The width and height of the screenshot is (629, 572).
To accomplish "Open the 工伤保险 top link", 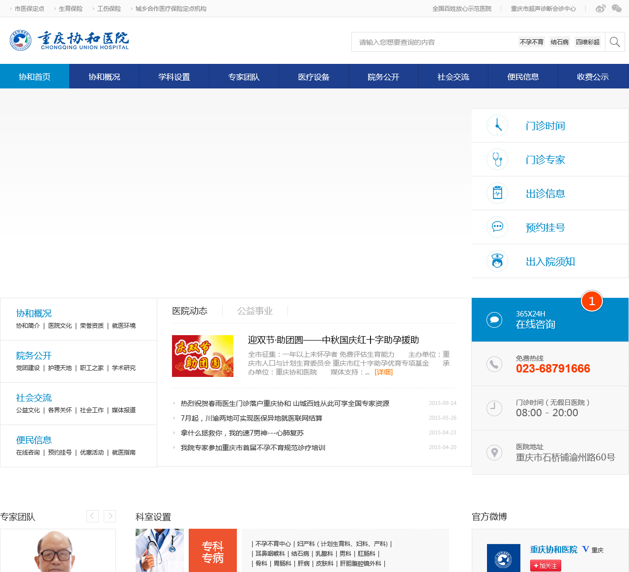I will [x=109, y=9].
